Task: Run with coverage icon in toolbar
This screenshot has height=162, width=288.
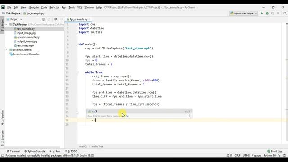Action: (x=273, y=13)
